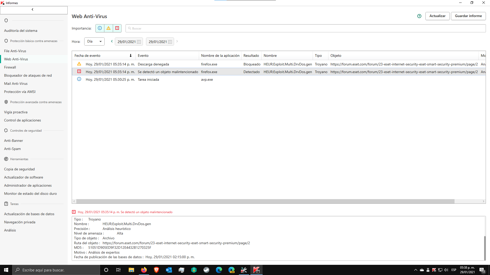Click the Guardar informe button
Screen dimensions: 490x275
point(468,16)
